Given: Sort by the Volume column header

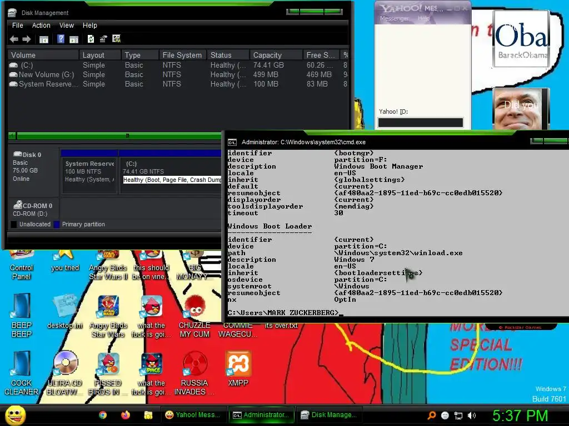Looking at the screenshot, I should point(43,55).
